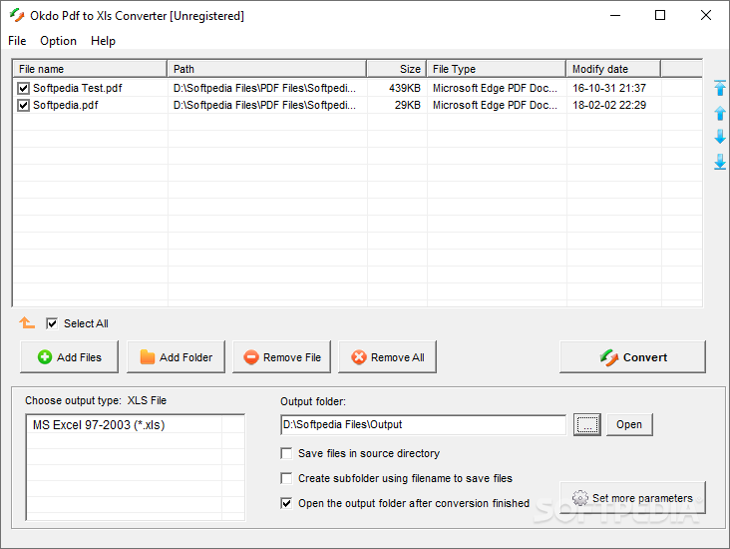This screenshot has width=730, height=549.
Task: Browse for output folder with ellipsis button
Action: tap(587, 424)
